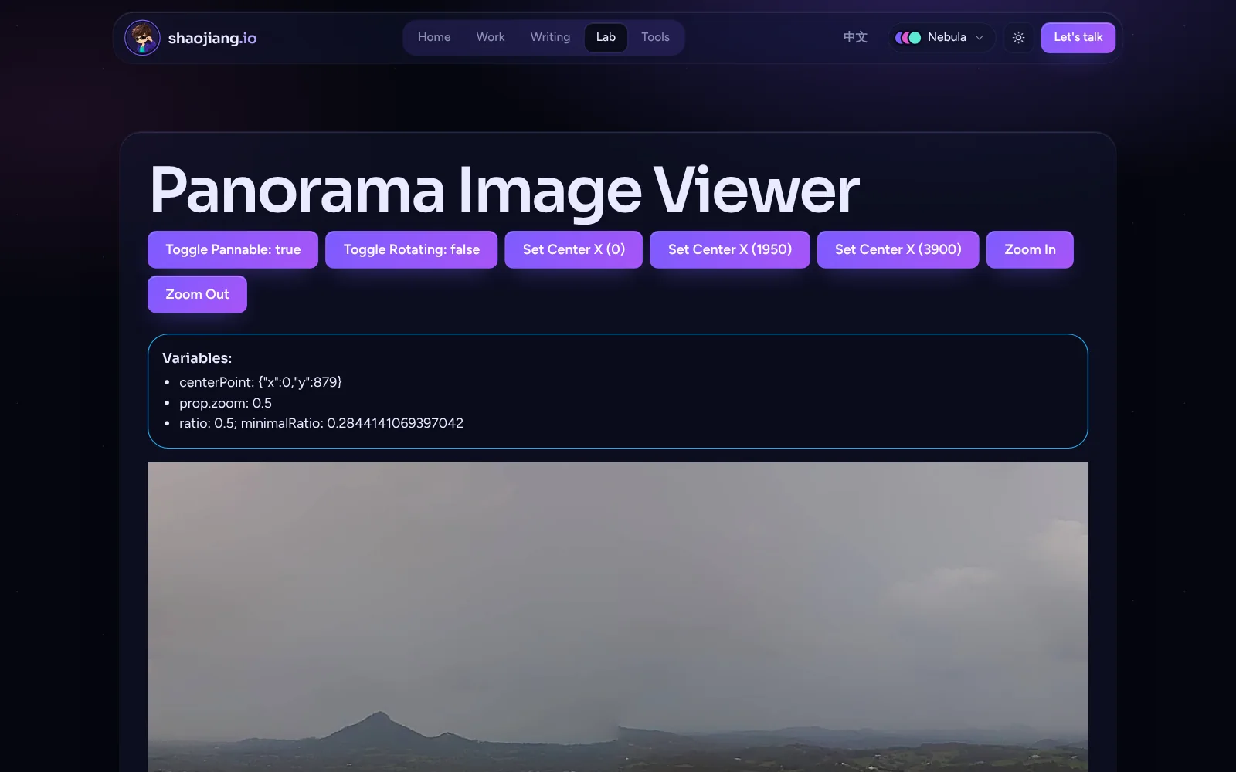Open the Writing tab

tap(550, 37)
